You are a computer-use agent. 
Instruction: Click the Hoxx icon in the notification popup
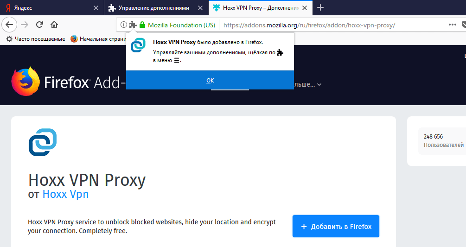[138, 45]
